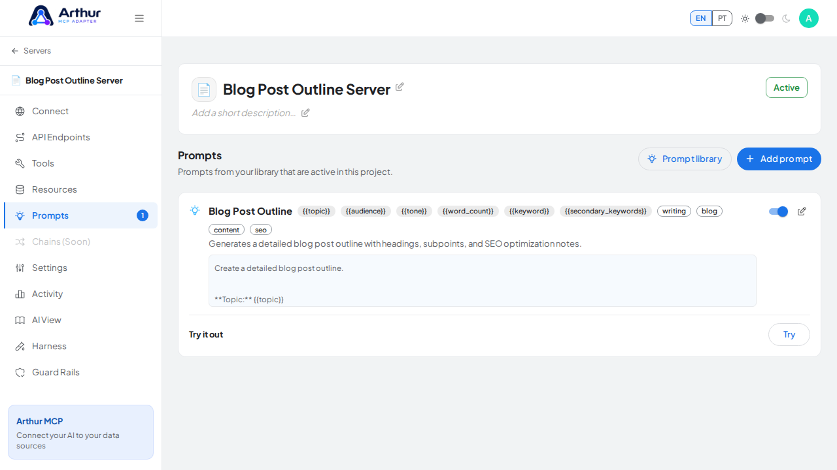Open the Connect menu item
The image size is (837, 470).
(80, 111)
